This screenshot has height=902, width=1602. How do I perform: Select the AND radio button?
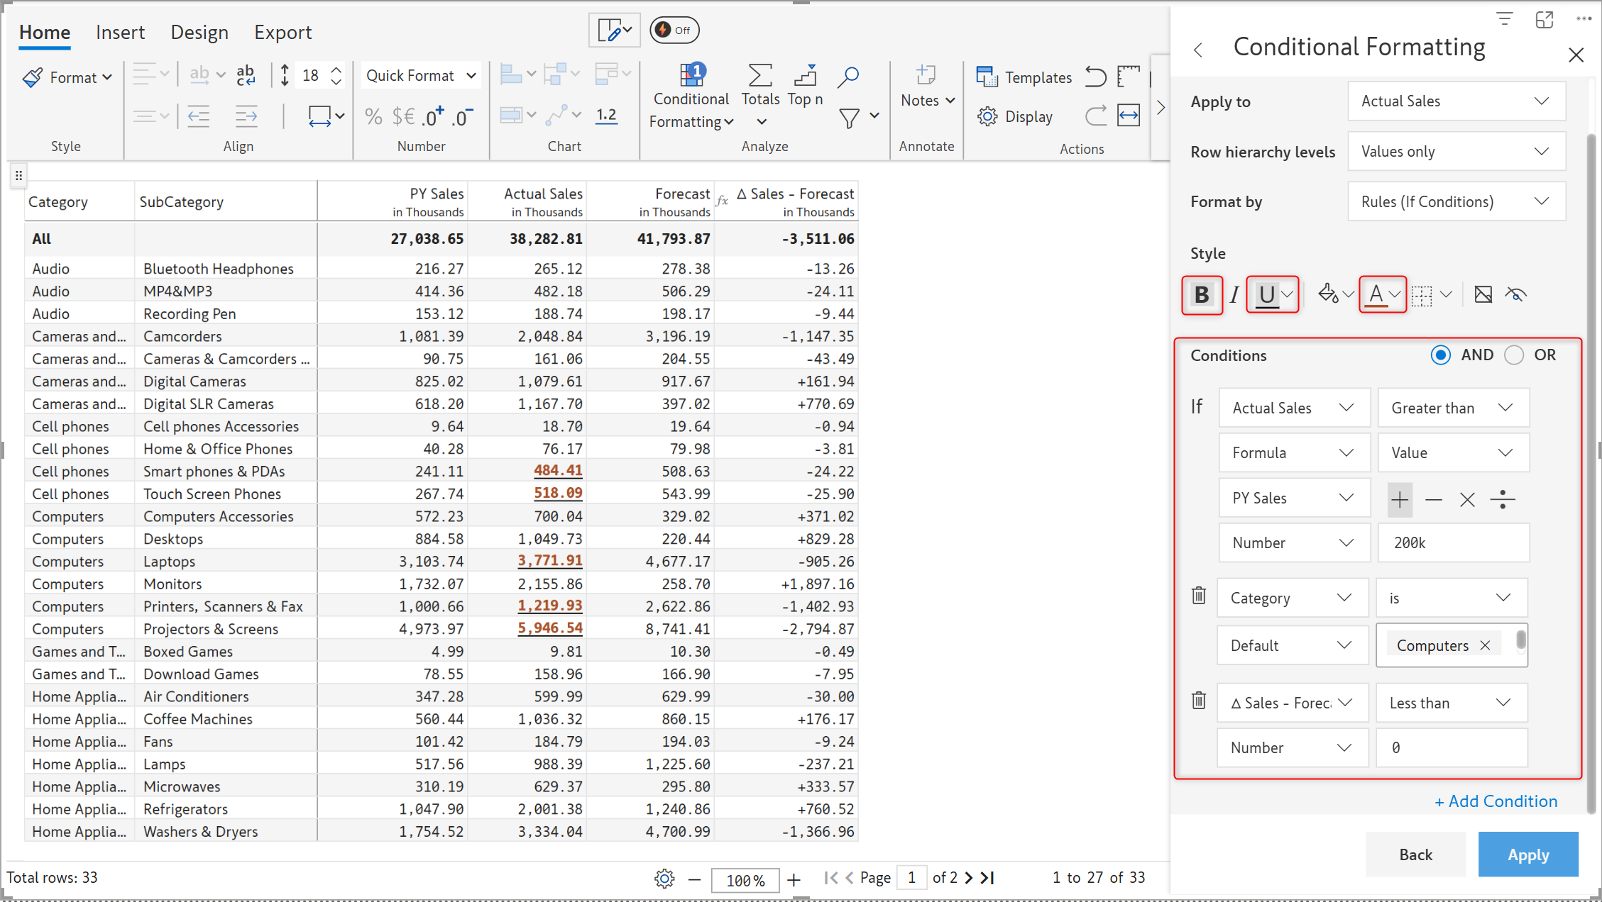point(1441,355)
